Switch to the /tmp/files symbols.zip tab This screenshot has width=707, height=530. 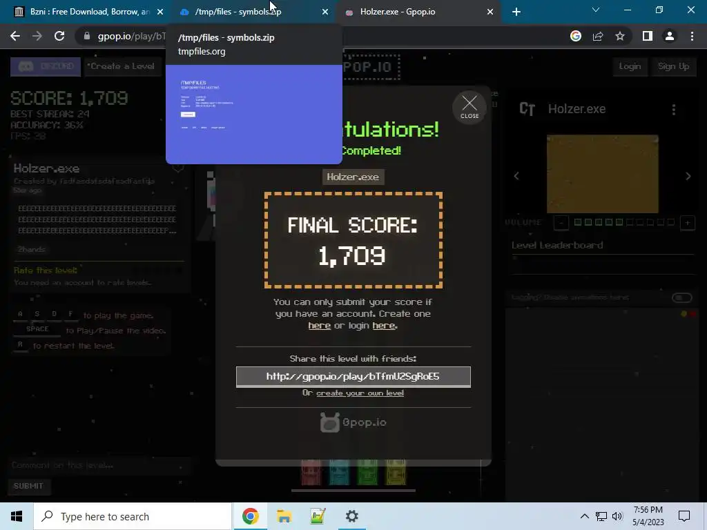[253, 12]
